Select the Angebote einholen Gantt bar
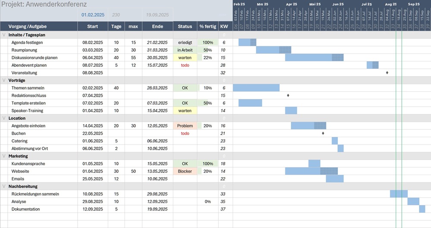431x228 pixels. (x=309, y=126)
